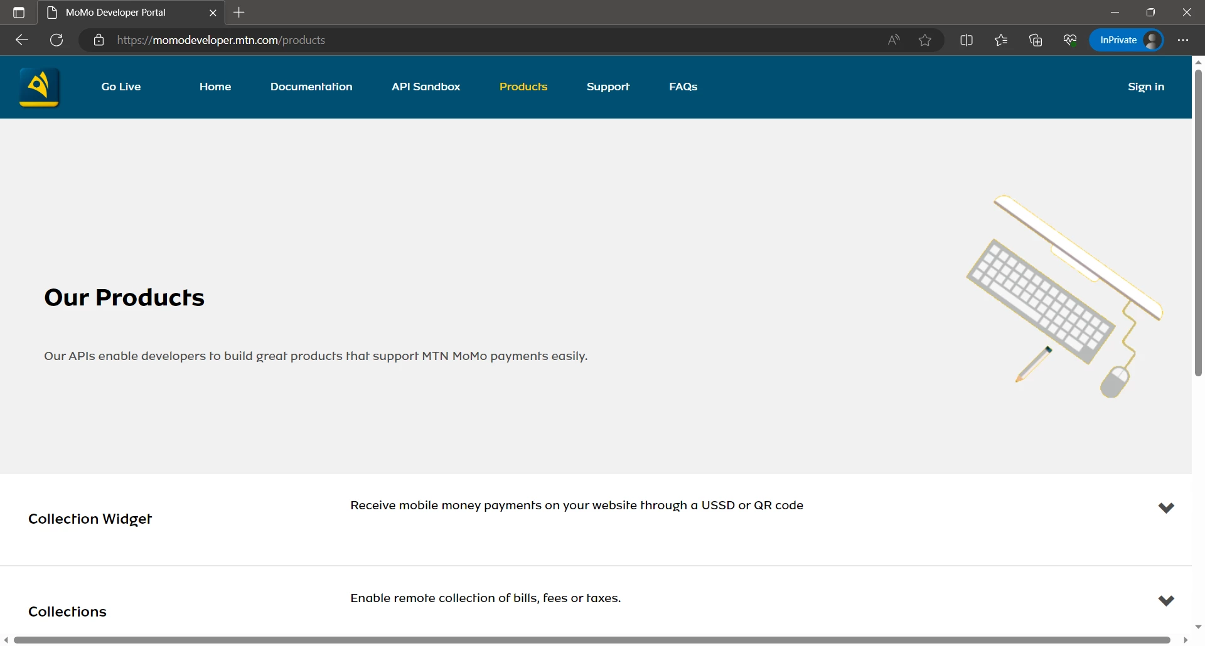Open the Go Live menu item

click(x=121, y=87)
